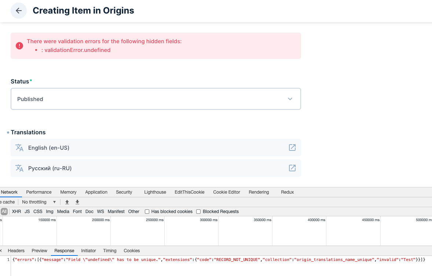Toggle Has blocked cookies checkbox
Image resolution: width=432 pixels, height=276 pixels.
[x=147, y=212]
